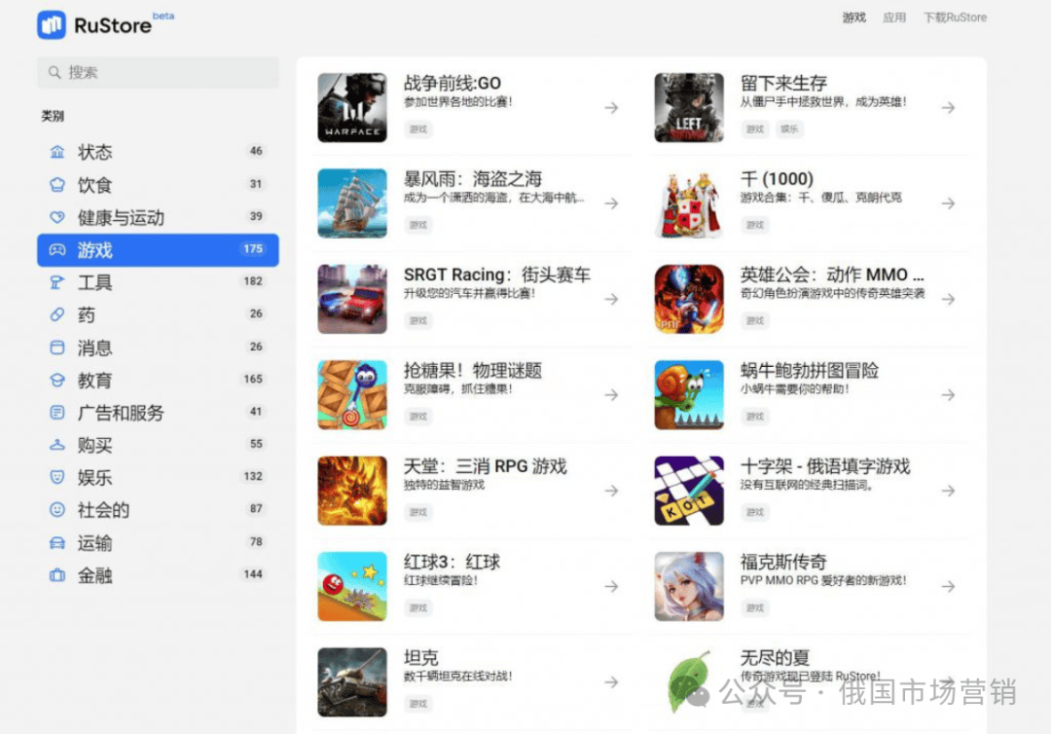Click the 游戏 tag under 留下来生存
The height and width of the screenshot is (734, 1051).
click(x=755, y=129)
